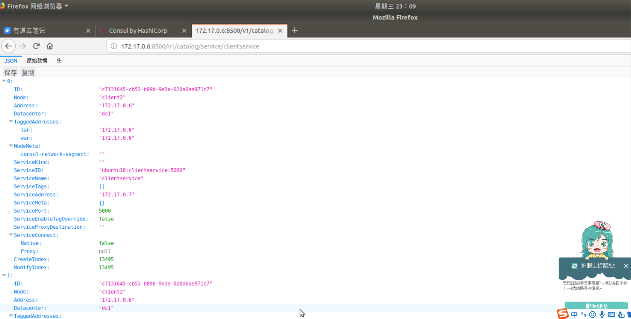Image resolution: width=631 pixels, height=319 pixels.
Task: Click the user account icon in input bar
Action: pyautogui.click(x=621, y=315)
